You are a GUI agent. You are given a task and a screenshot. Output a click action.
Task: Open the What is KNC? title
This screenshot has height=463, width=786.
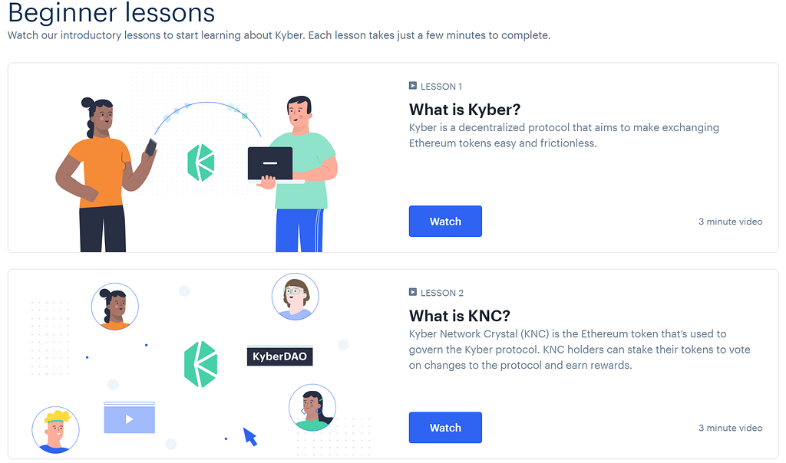click(x=460, y=315)
